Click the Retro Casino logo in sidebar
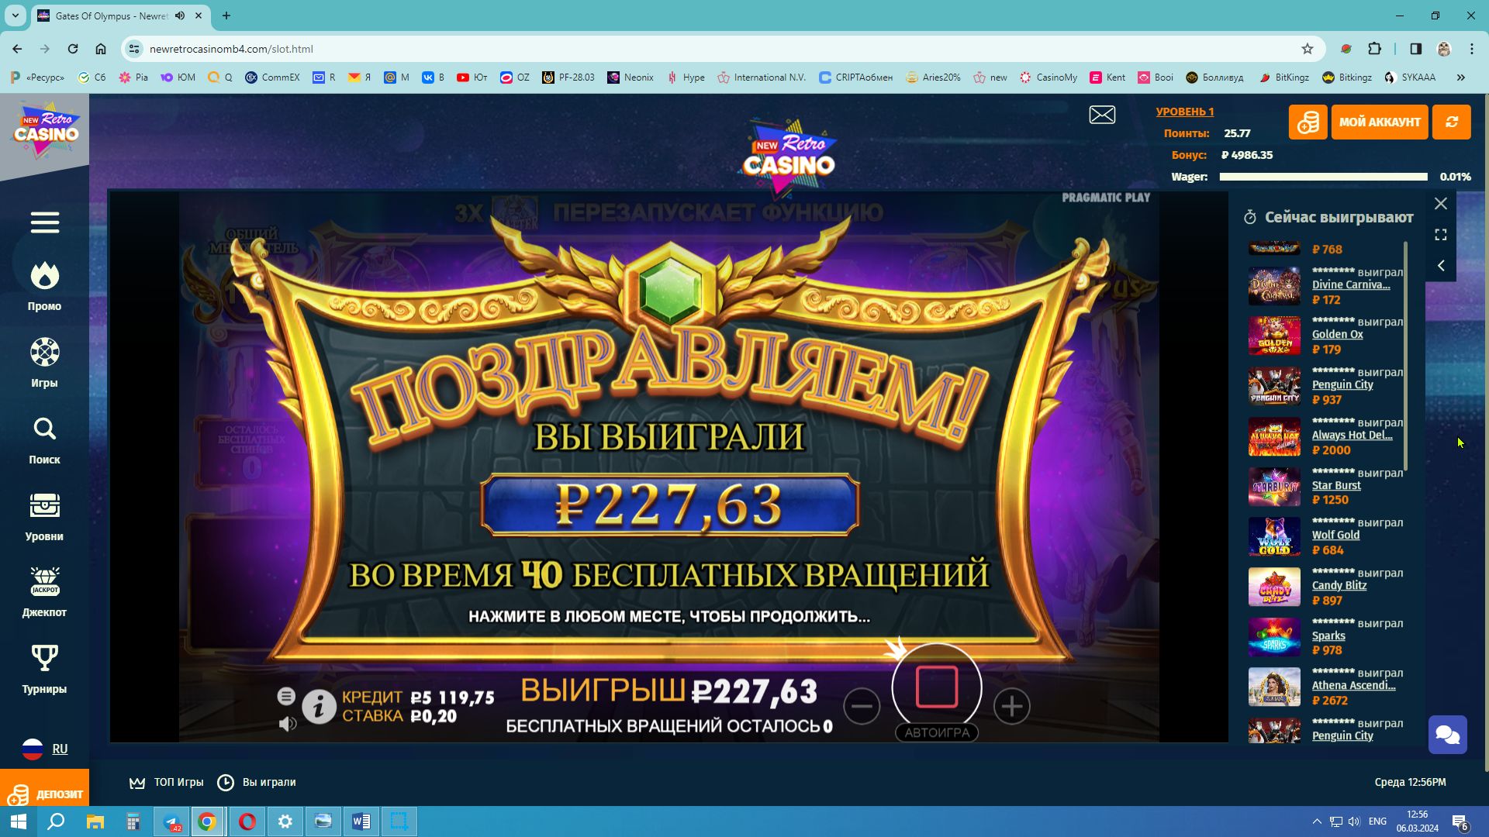This screenshot has width=1489, height=837. [46, 130]
